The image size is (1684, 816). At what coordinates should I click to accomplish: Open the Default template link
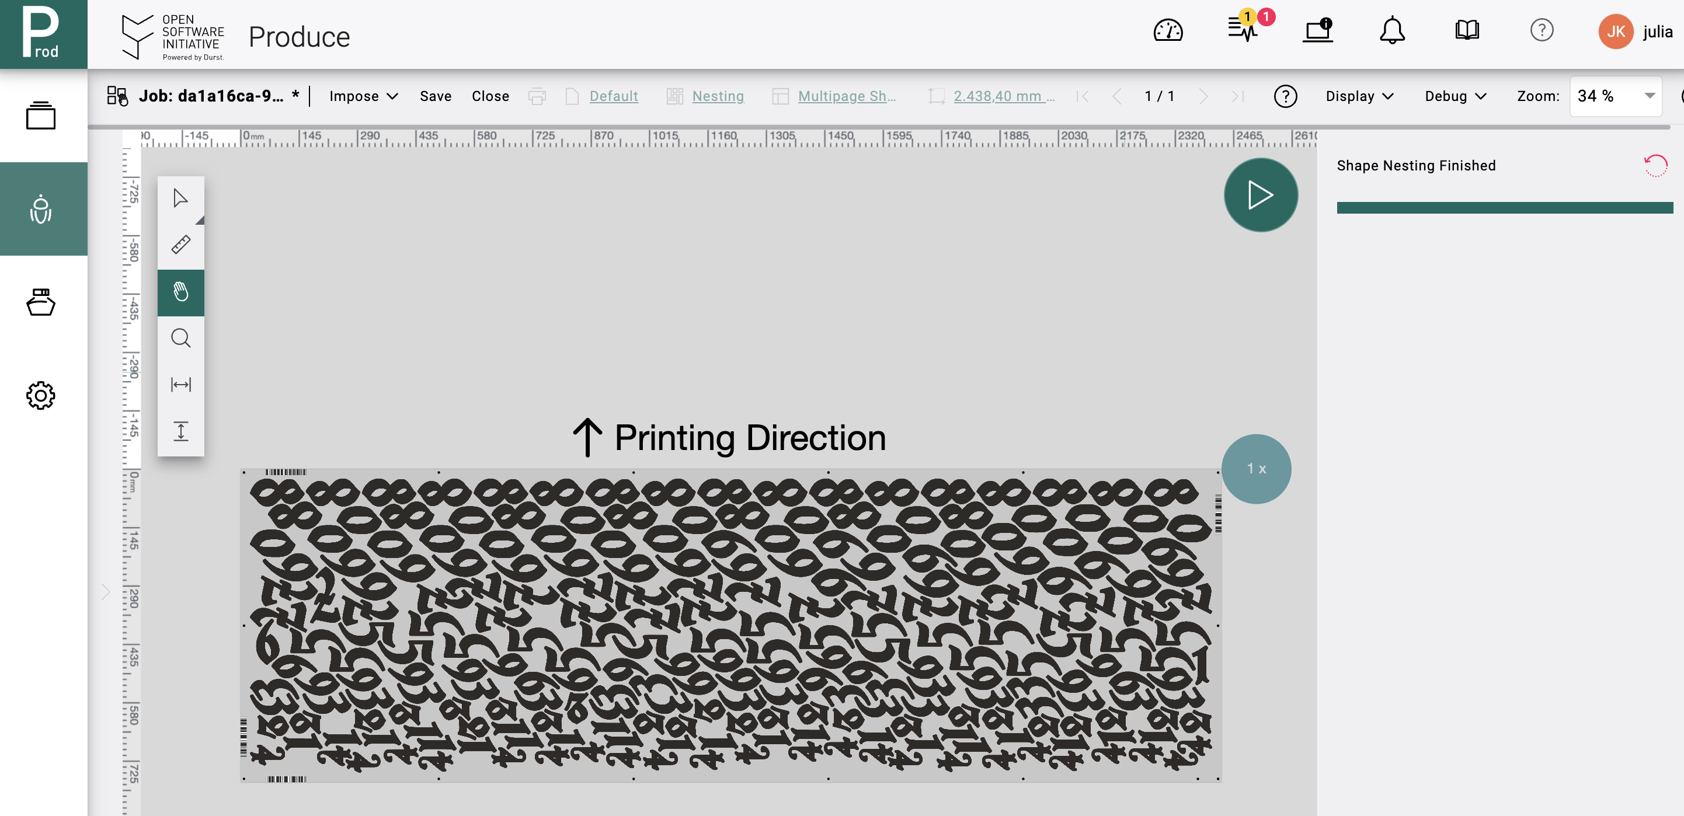click(613, 96)
